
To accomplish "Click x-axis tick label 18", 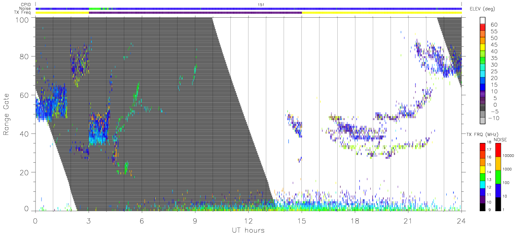I will [355, 221].
